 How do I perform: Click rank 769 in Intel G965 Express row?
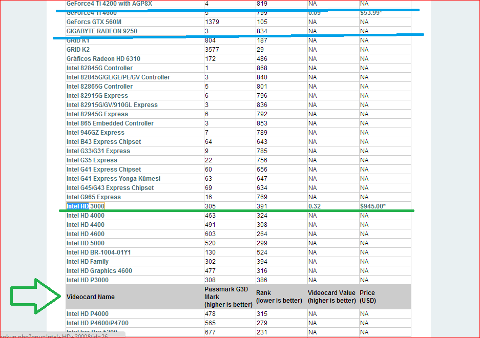click(x=262, y=197)
